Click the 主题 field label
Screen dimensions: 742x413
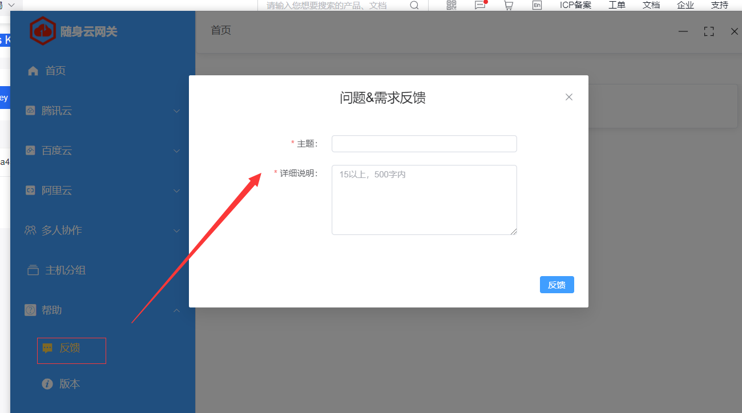point(307,144)
